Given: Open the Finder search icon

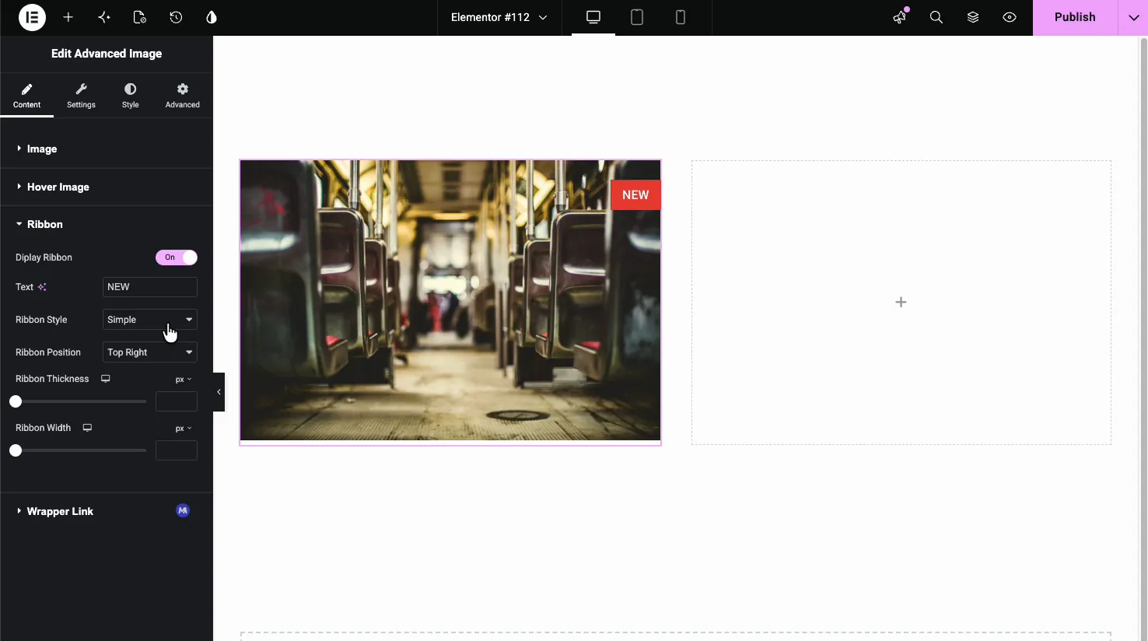Looking at the screenshot, I should pos(936,17).
